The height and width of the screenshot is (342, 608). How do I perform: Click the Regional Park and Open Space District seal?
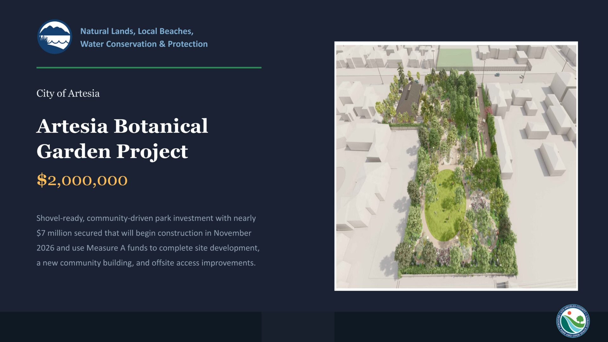[573, 321]
